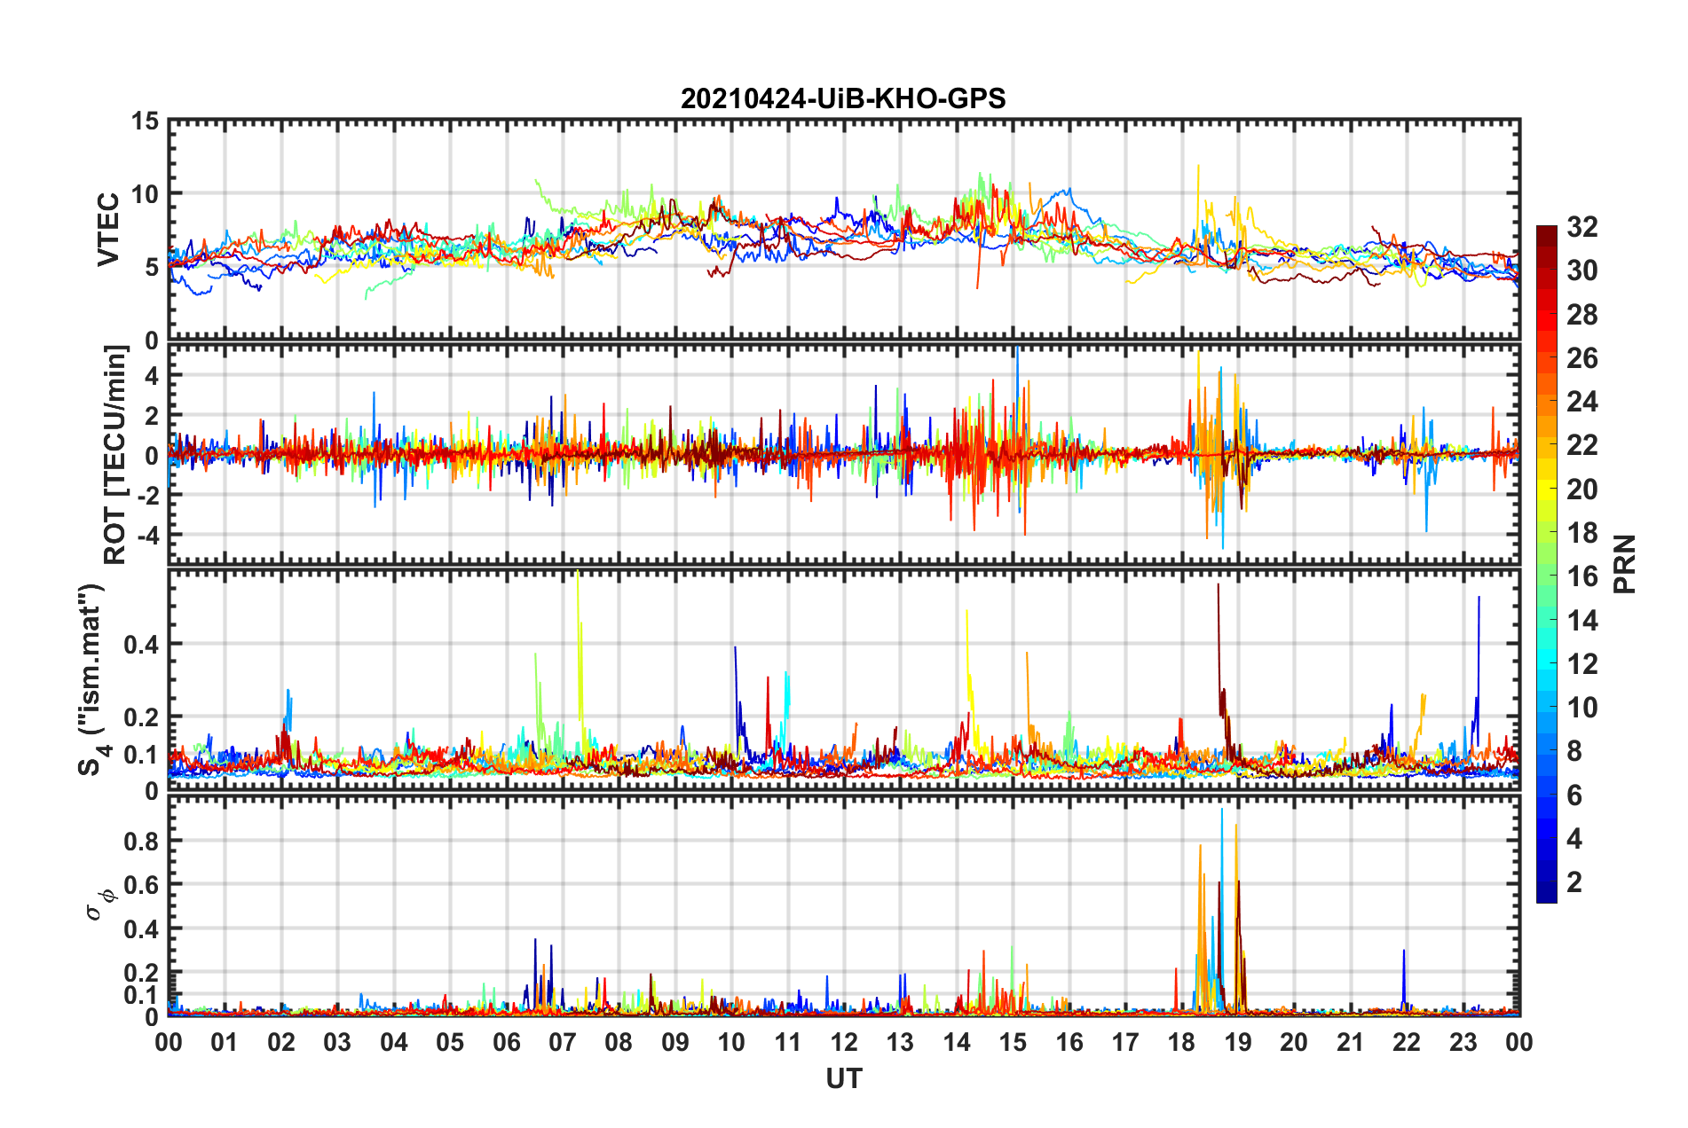The image size is (1688, 1128).
Task: Click S4 axis tick 0.2
Action: [140, 717]
